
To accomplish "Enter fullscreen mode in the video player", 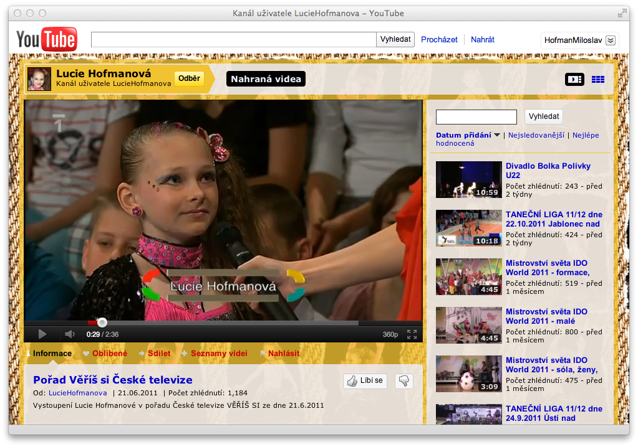I will 412,334.
